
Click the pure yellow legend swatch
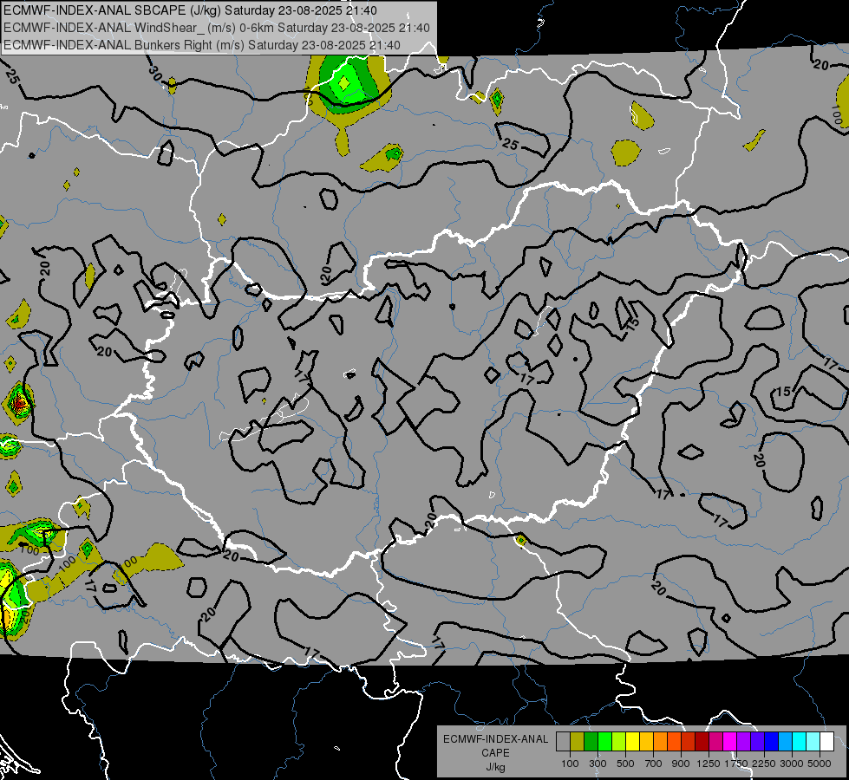tap(633, 741)
